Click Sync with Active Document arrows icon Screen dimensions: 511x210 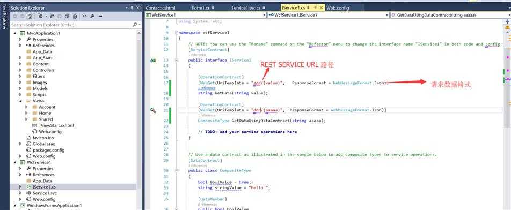click(x=52, y=16)
